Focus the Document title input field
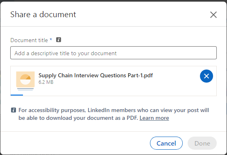Image resolution: width=227 pixels, height=155 pixels. (113, 53)
